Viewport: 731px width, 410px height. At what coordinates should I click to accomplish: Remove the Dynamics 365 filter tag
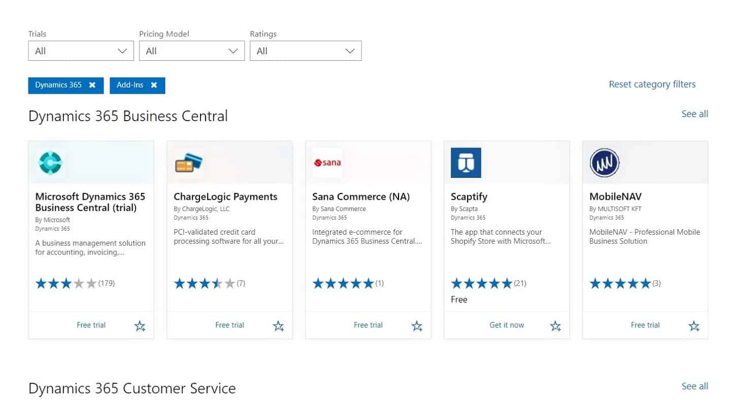pos(92,85)
